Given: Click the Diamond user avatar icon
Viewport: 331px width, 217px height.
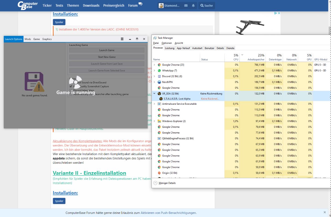Looking at the screenshot, I should tap(161, 6).
